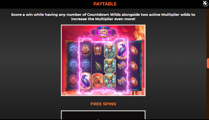Screen dimensions: 209x120
Task: Click the double axe symbol in fifth reel middle row
Action: coord(122,66)
